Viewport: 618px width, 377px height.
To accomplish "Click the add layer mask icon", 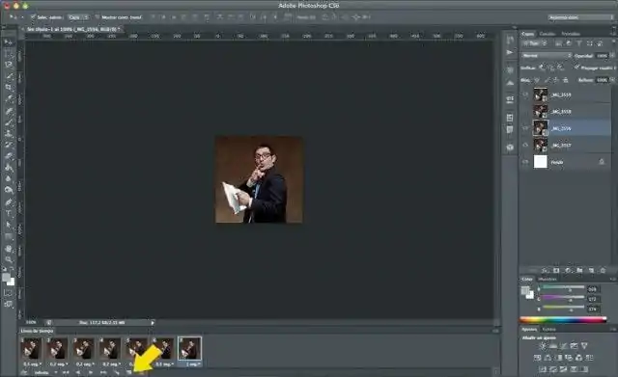I will [x=556, y=270].
